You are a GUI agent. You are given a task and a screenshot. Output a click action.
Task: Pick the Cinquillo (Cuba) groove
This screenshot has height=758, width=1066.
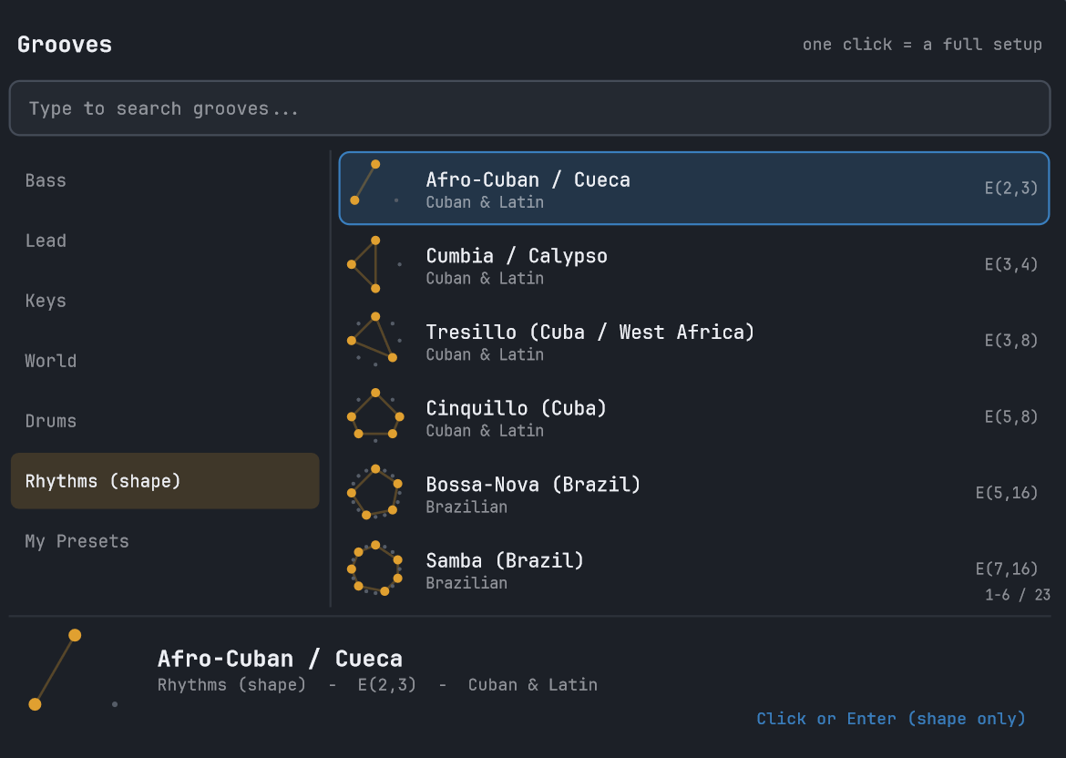tap(694, 416)
